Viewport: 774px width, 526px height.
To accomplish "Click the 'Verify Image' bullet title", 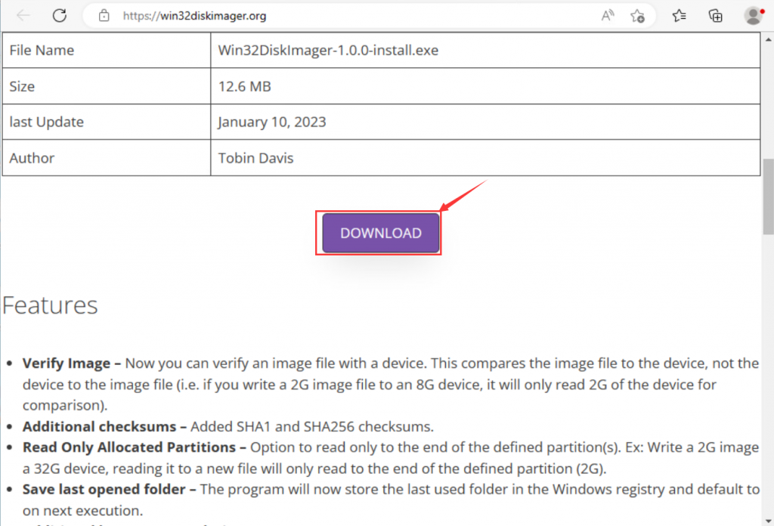I will pyautogui.click(x=67, y=364).
